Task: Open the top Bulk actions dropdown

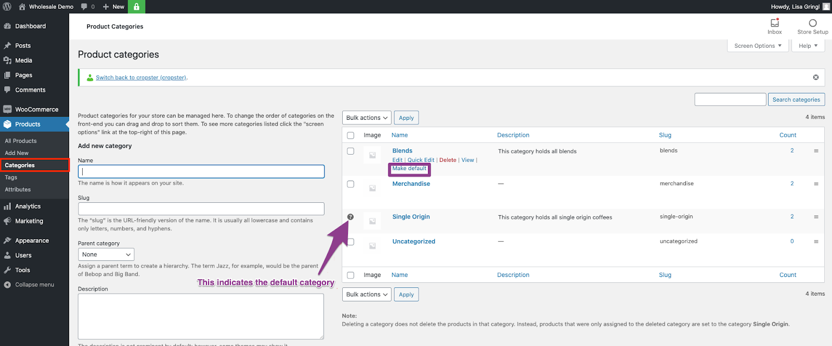Action: pyautogui.click(x=367, y=118)
